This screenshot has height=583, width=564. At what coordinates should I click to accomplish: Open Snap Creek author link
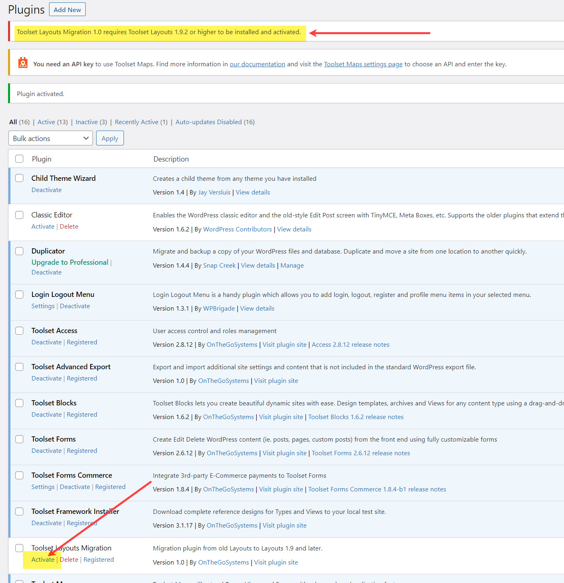220,266
